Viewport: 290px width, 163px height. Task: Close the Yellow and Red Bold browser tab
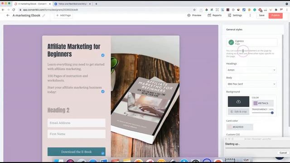pos(90,4)
